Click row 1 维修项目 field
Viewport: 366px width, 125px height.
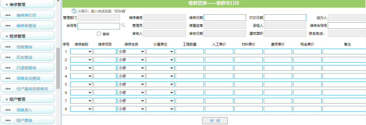click(x=105, y=51)
